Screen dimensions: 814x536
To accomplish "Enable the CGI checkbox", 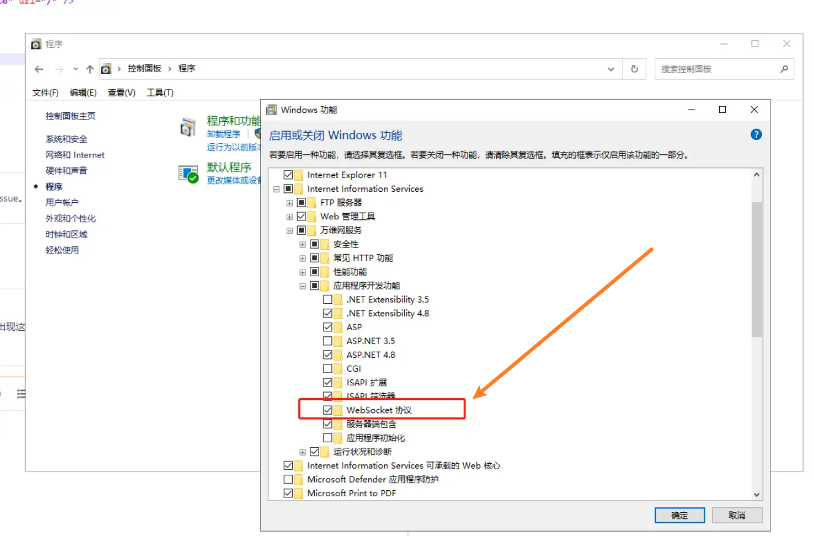I will [x=328, y=369].
